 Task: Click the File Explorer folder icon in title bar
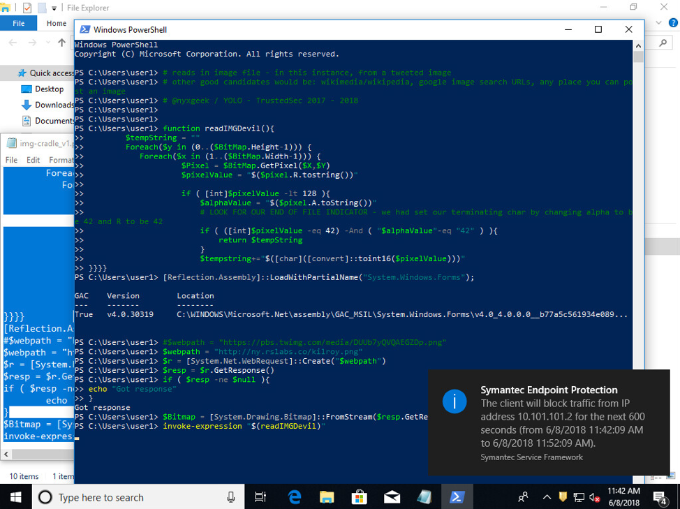coord(5,8)
